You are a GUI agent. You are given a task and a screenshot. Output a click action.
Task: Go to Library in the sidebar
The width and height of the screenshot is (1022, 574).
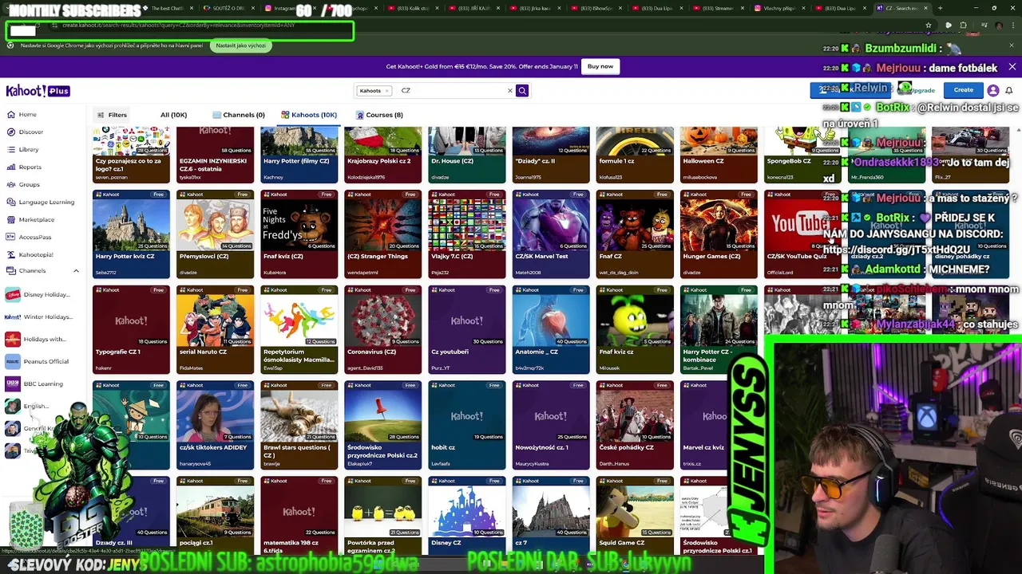coord(22,149)
